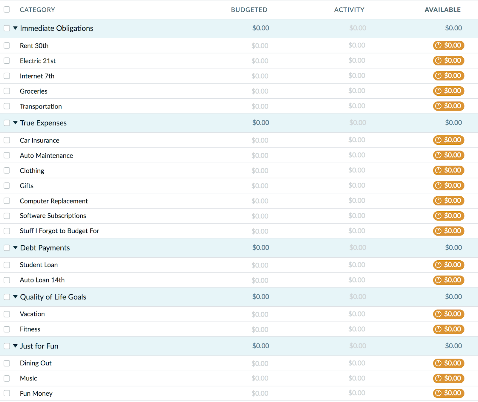478x402 pixels.
Task: Click the Debt Payments available total
Action: (454, 247)
